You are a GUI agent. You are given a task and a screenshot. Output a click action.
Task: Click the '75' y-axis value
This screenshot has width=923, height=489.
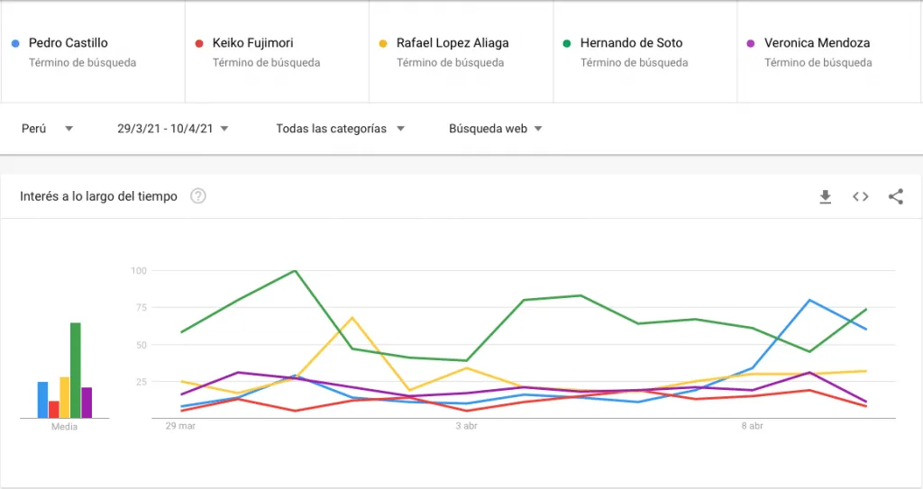[x=141, y=307]
